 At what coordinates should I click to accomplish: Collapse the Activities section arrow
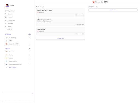(30, 49)
